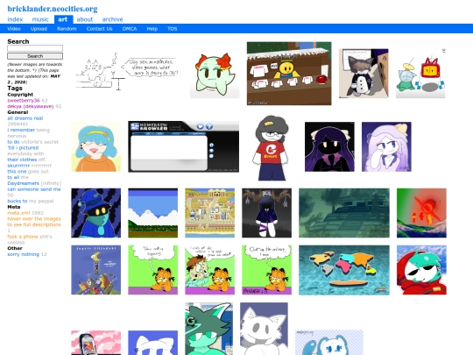The image size is (473, 355).
Task: Open the Daydreamers tag link
Action: (x=24, y=183)
